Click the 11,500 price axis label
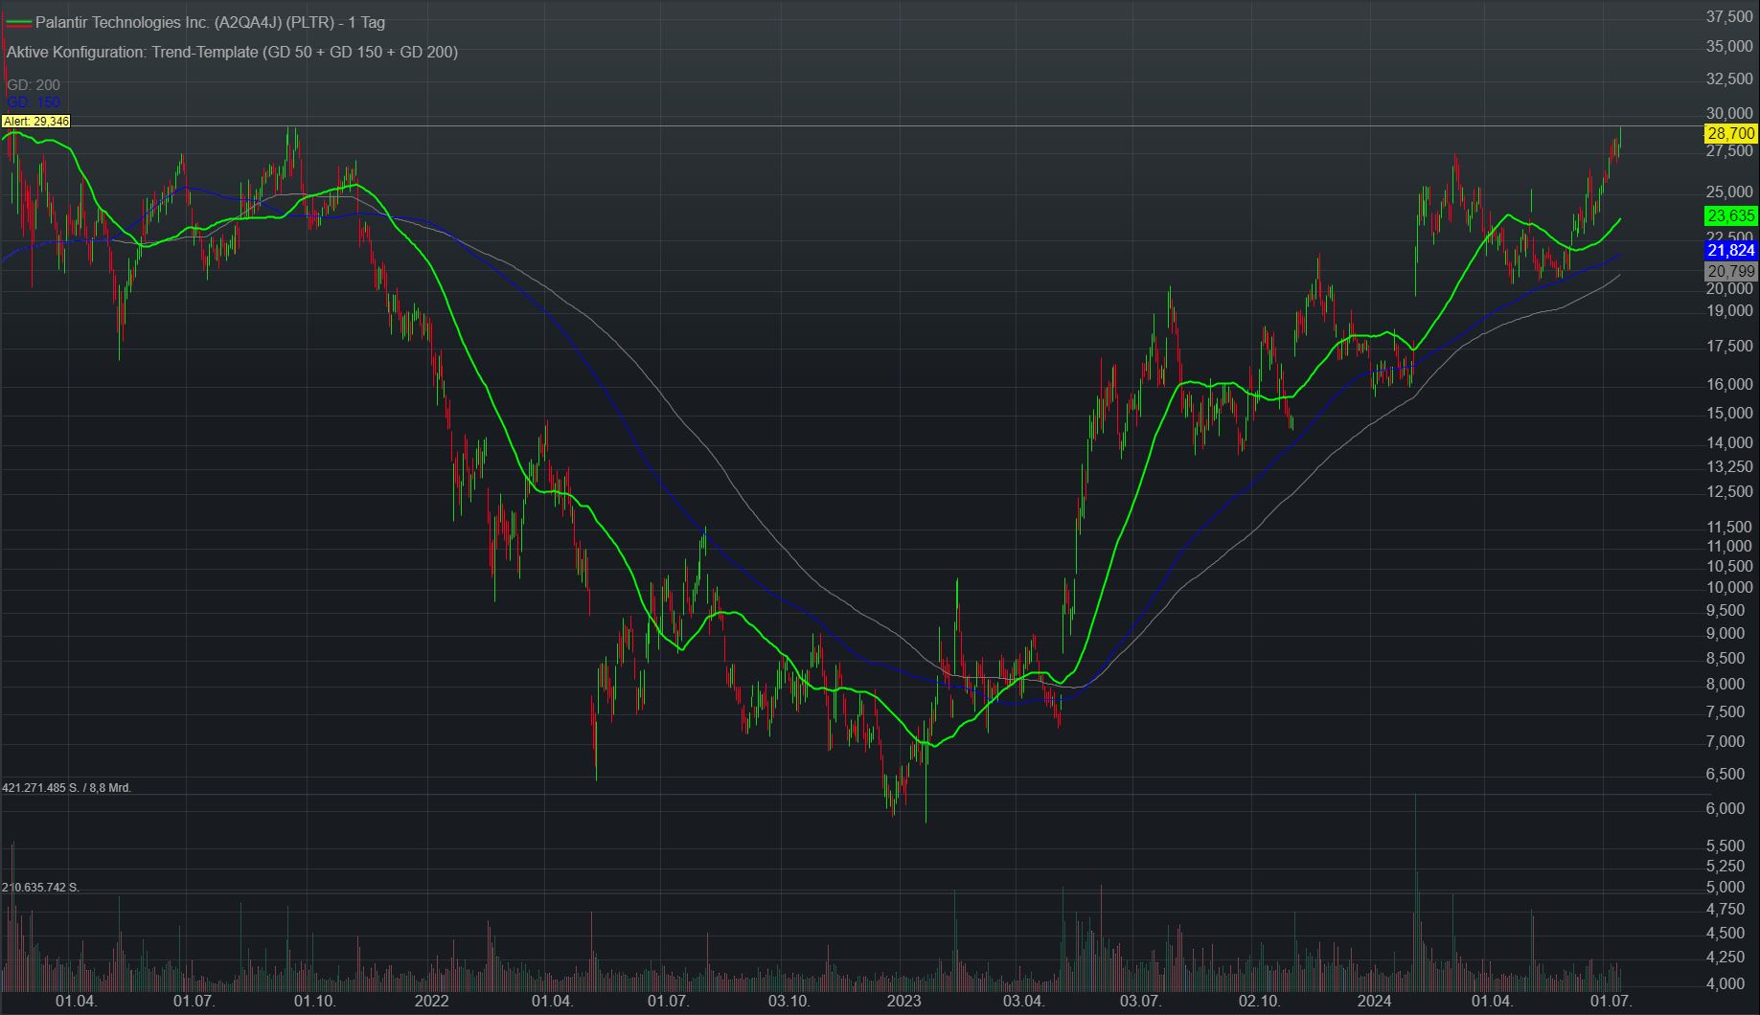This screenshot has width=1760, height=1015. coord(1730,527)
